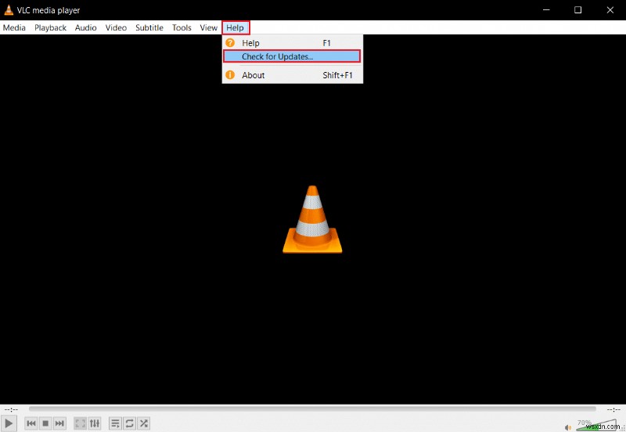Adjust the volume slider at 70%

pos(596,425)
